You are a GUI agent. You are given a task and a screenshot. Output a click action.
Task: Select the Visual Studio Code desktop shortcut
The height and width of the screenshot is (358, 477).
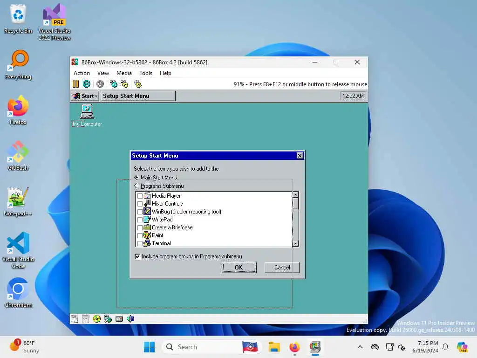click(18, 250)
